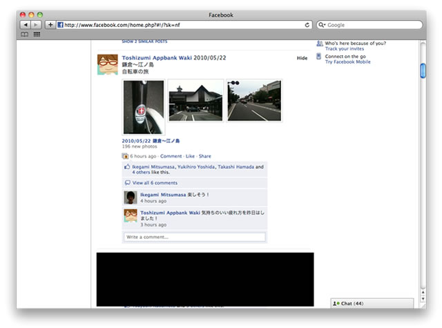Go back with the Safari back arrow
This screenshot has height=328, width=442.
click(x=26, y=25)
